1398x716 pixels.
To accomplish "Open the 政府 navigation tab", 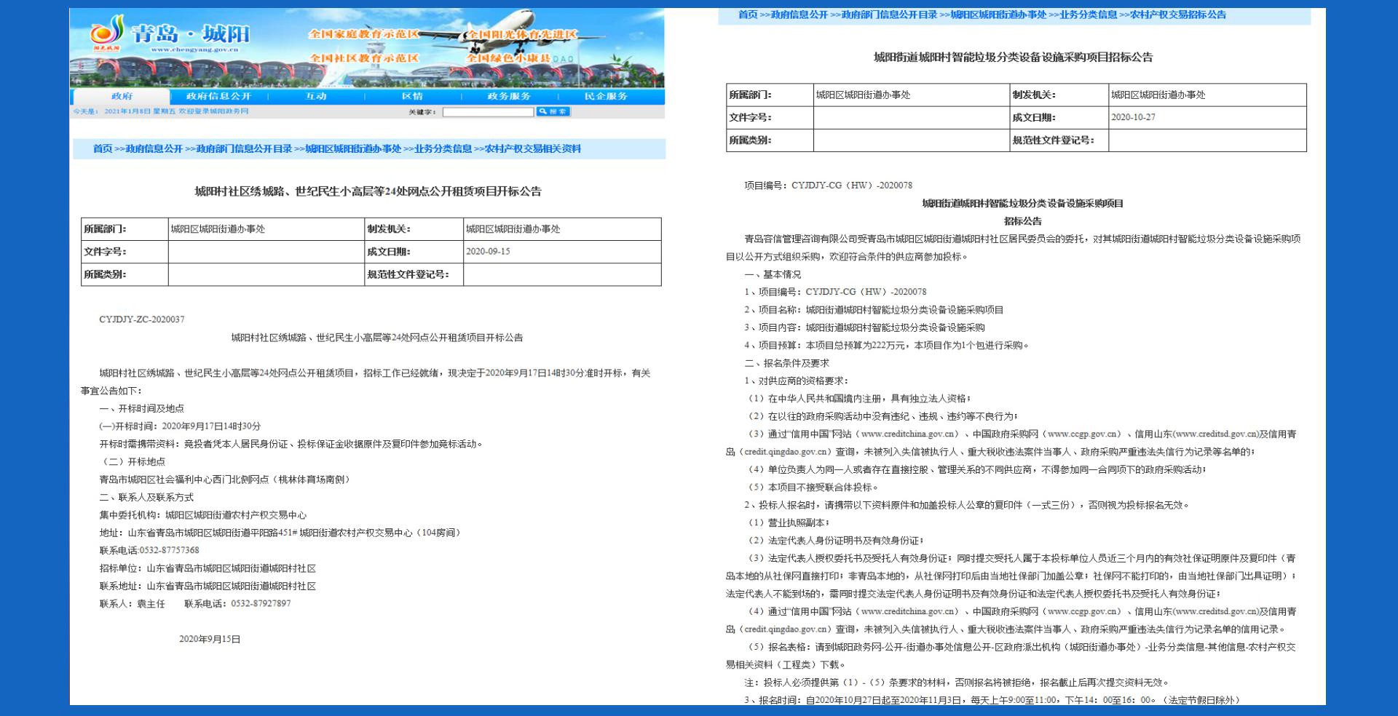I will [122, 96].
